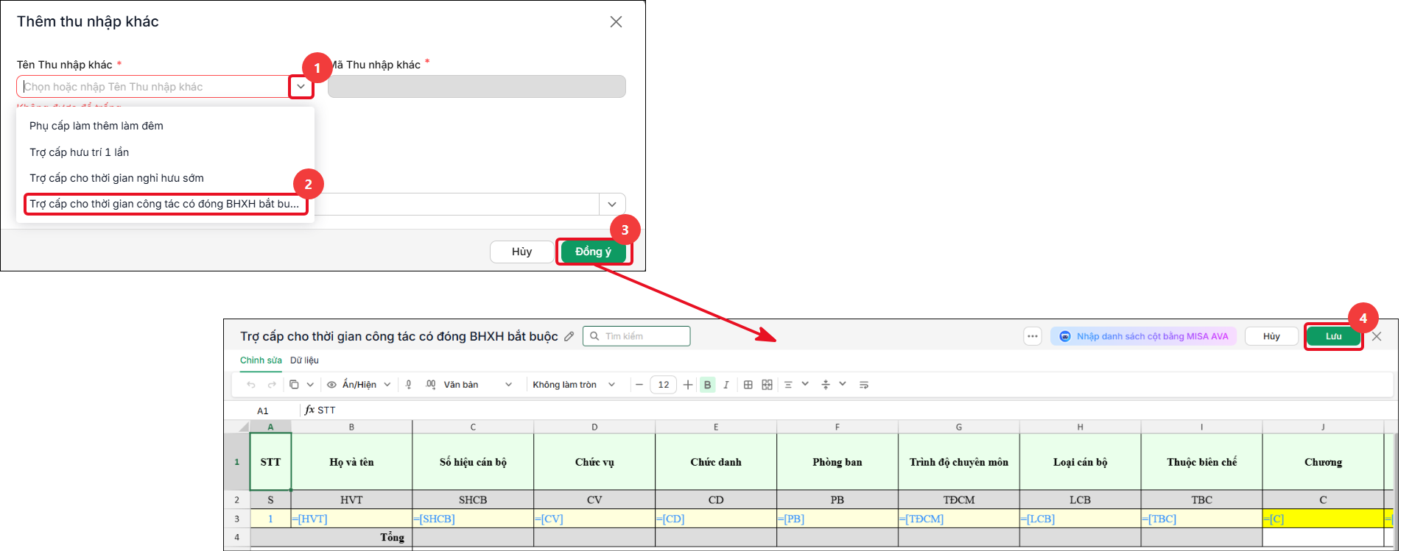Click Nhập danh sách cột bằng MISA AVA

tap(1144, 336)
